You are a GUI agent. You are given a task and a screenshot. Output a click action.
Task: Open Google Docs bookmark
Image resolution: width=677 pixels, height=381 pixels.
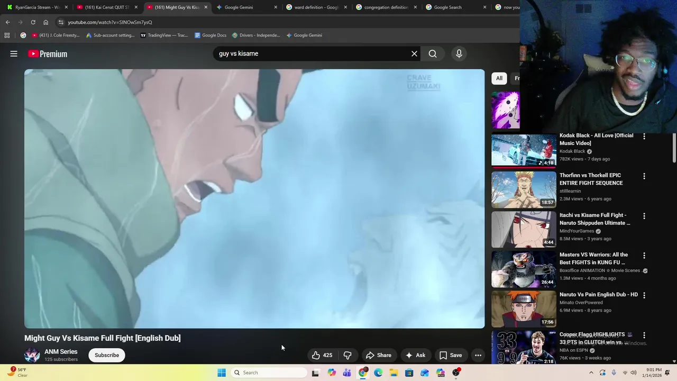click(x=210, y=35)
